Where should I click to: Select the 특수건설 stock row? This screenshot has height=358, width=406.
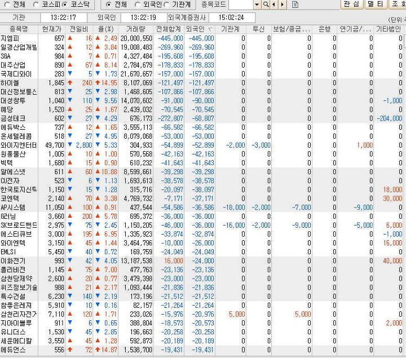point(201,297)
